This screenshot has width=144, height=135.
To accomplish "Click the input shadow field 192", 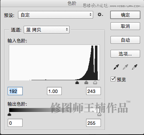I will (x=15, y=91).
